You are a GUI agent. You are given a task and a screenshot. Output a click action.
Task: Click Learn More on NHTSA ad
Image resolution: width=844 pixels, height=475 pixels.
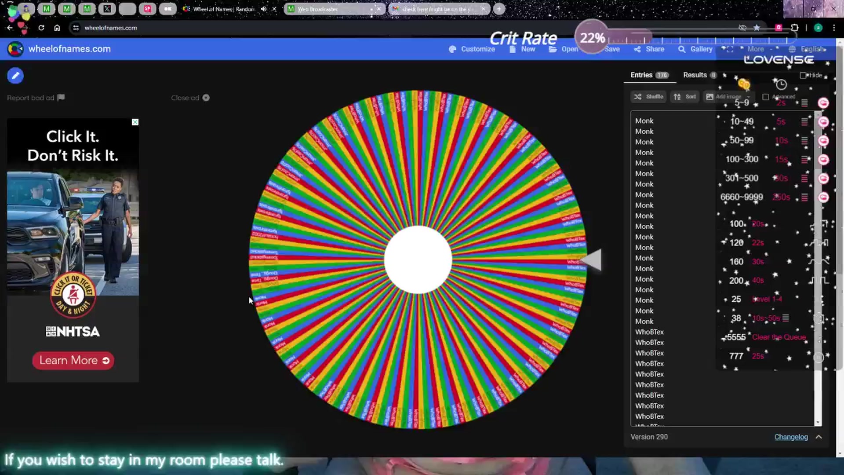pyautogui.click(x=73, y=361)
